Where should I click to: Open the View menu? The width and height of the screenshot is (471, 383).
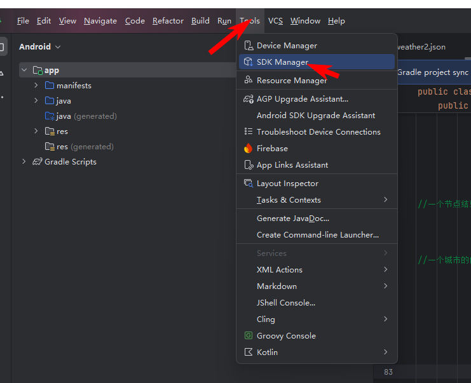[67, 21]
